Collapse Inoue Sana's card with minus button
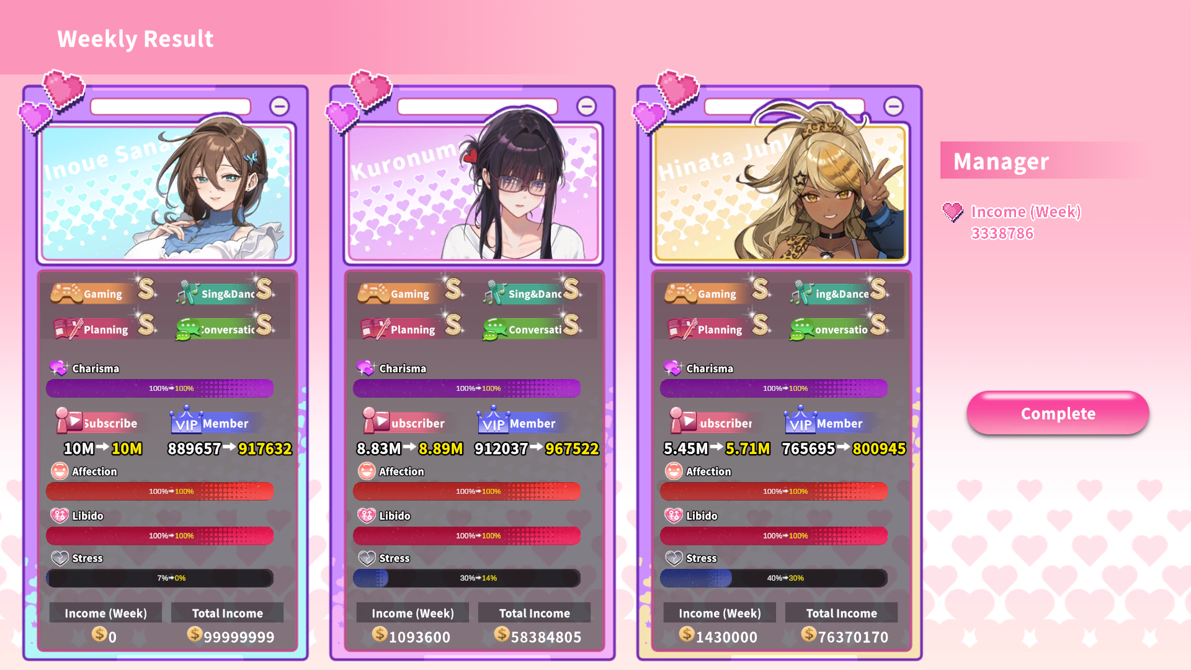 click(279, 106)
